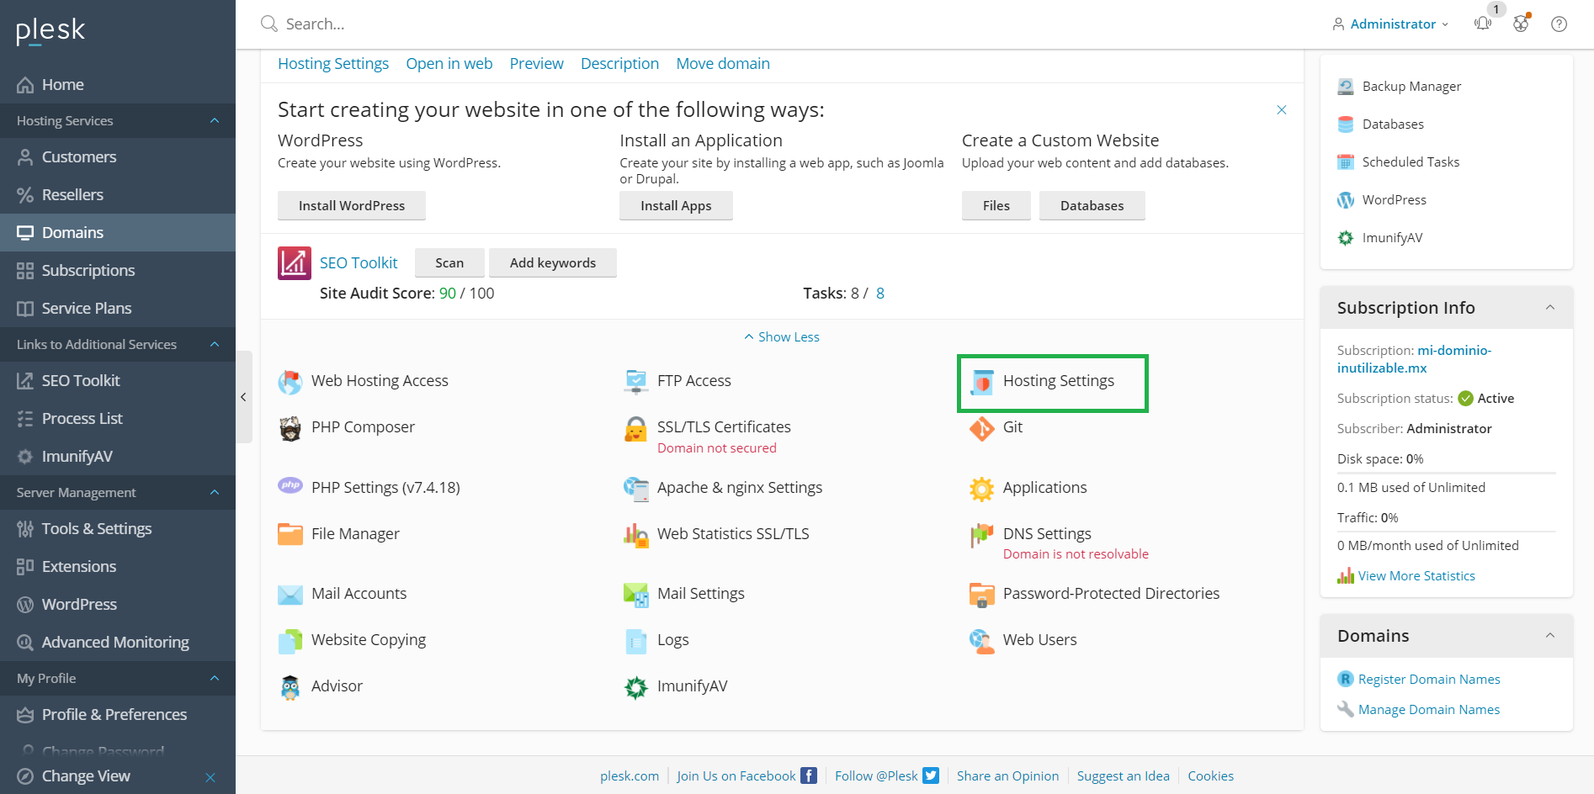The height and width of the screenshot is (794, 1594).
Task: Click the Databases button under Custom Website
Action: (x=1092, y=206)
